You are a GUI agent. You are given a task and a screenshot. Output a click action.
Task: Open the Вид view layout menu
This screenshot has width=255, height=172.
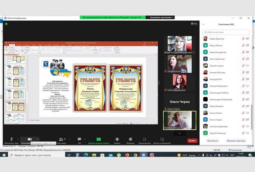coord(193,24)
